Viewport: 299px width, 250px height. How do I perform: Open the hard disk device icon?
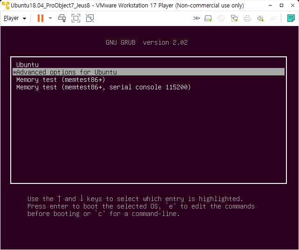[208, 19]
